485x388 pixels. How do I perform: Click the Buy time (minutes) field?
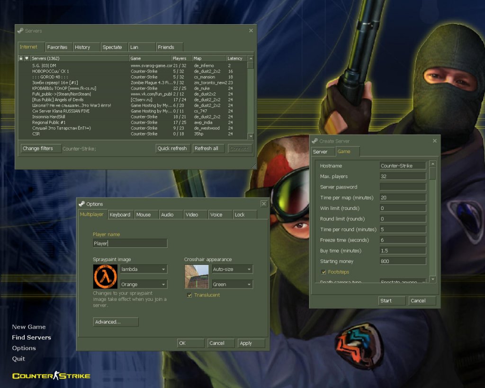403,251
